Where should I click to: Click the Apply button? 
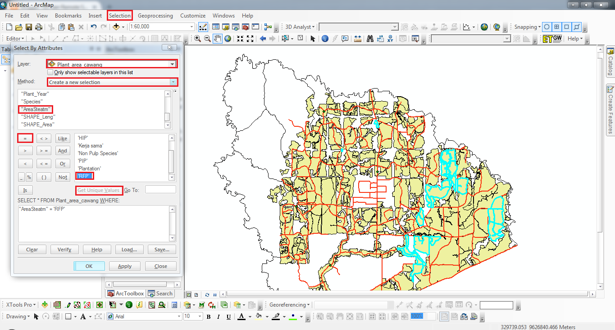point(125,266)
